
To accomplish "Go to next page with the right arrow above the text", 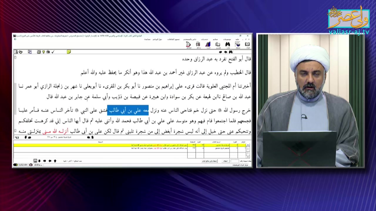I will [220, 52].
